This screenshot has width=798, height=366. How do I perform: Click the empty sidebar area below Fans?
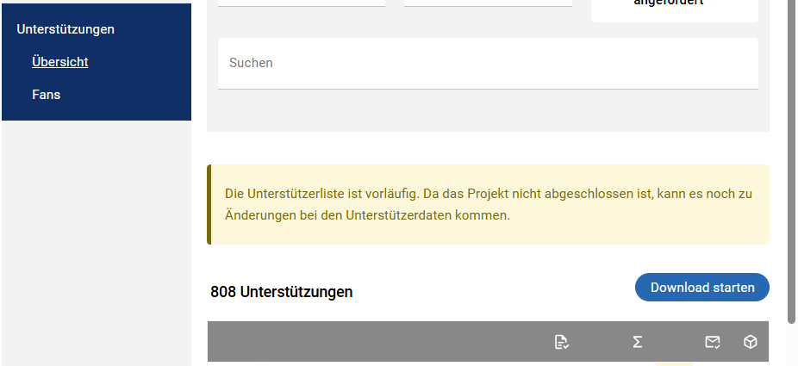tap(95, 241)
